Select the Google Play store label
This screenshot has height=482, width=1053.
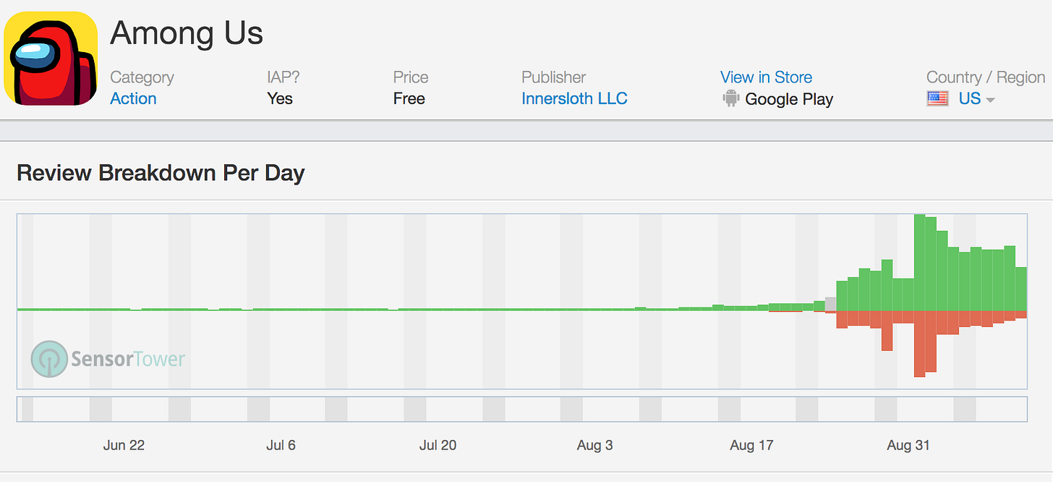(x=789, y=100)
